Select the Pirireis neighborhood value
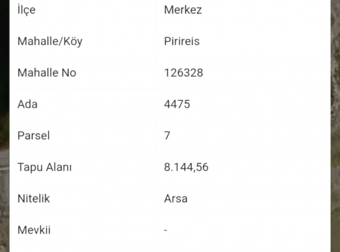 [182, 41]
